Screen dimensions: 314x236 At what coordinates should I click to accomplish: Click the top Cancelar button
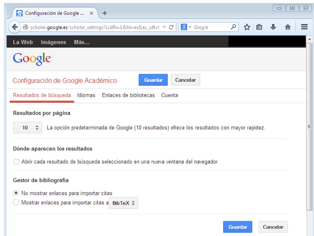click(x=186, y=80)
